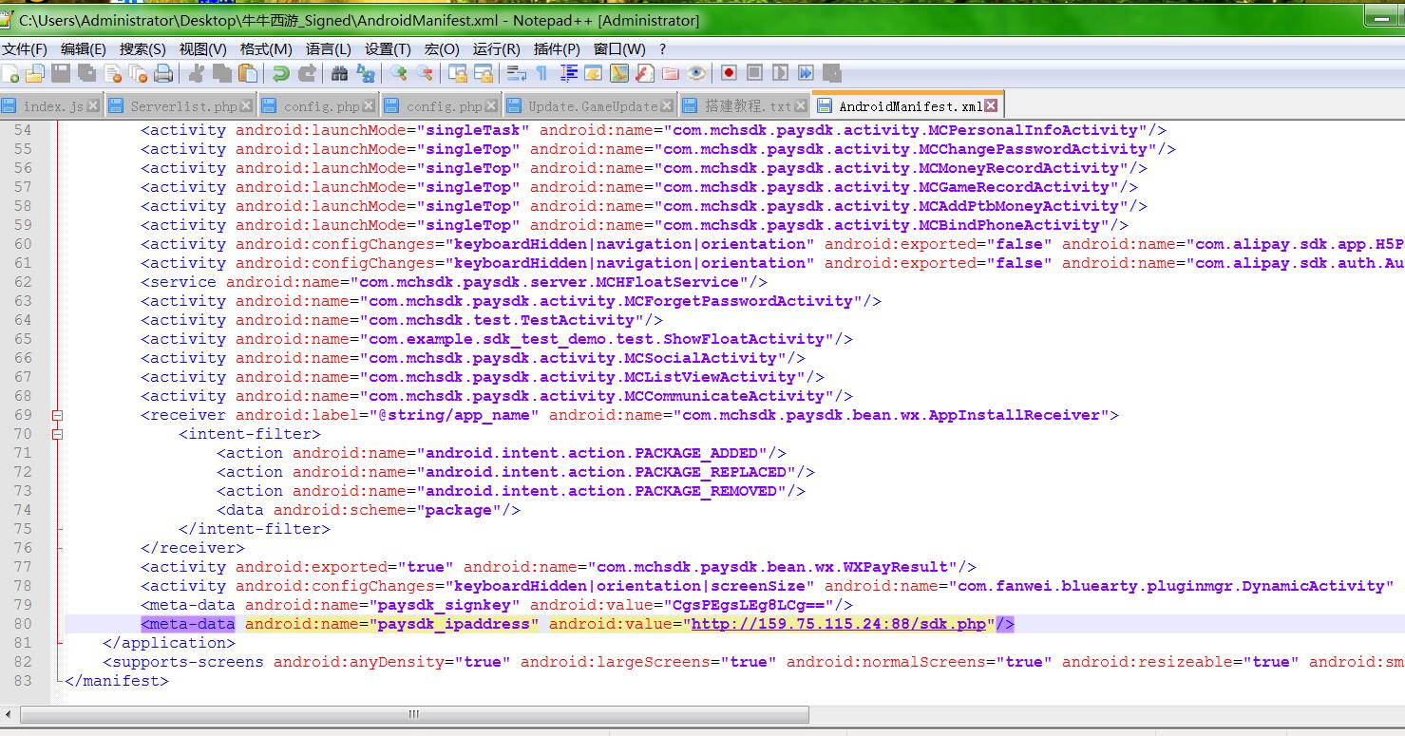Image resolution: width=1405 pixels, height=736 pixels.
Task: Toggle the Show All Characters pilcrow icon
Action: coord(541,73)
